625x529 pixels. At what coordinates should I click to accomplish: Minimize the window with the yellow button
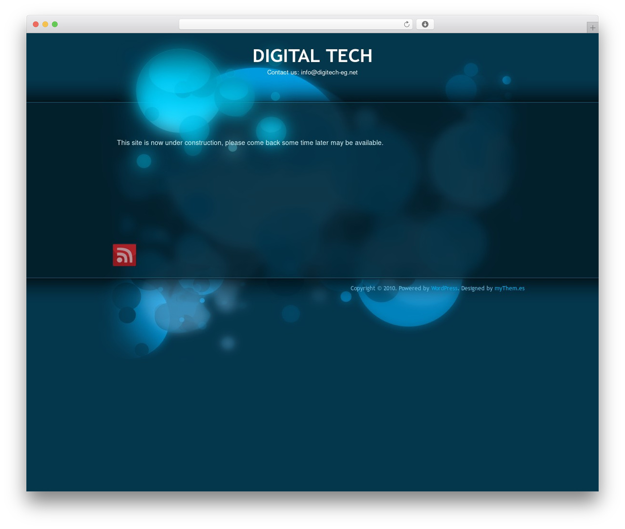pos(45,24)
